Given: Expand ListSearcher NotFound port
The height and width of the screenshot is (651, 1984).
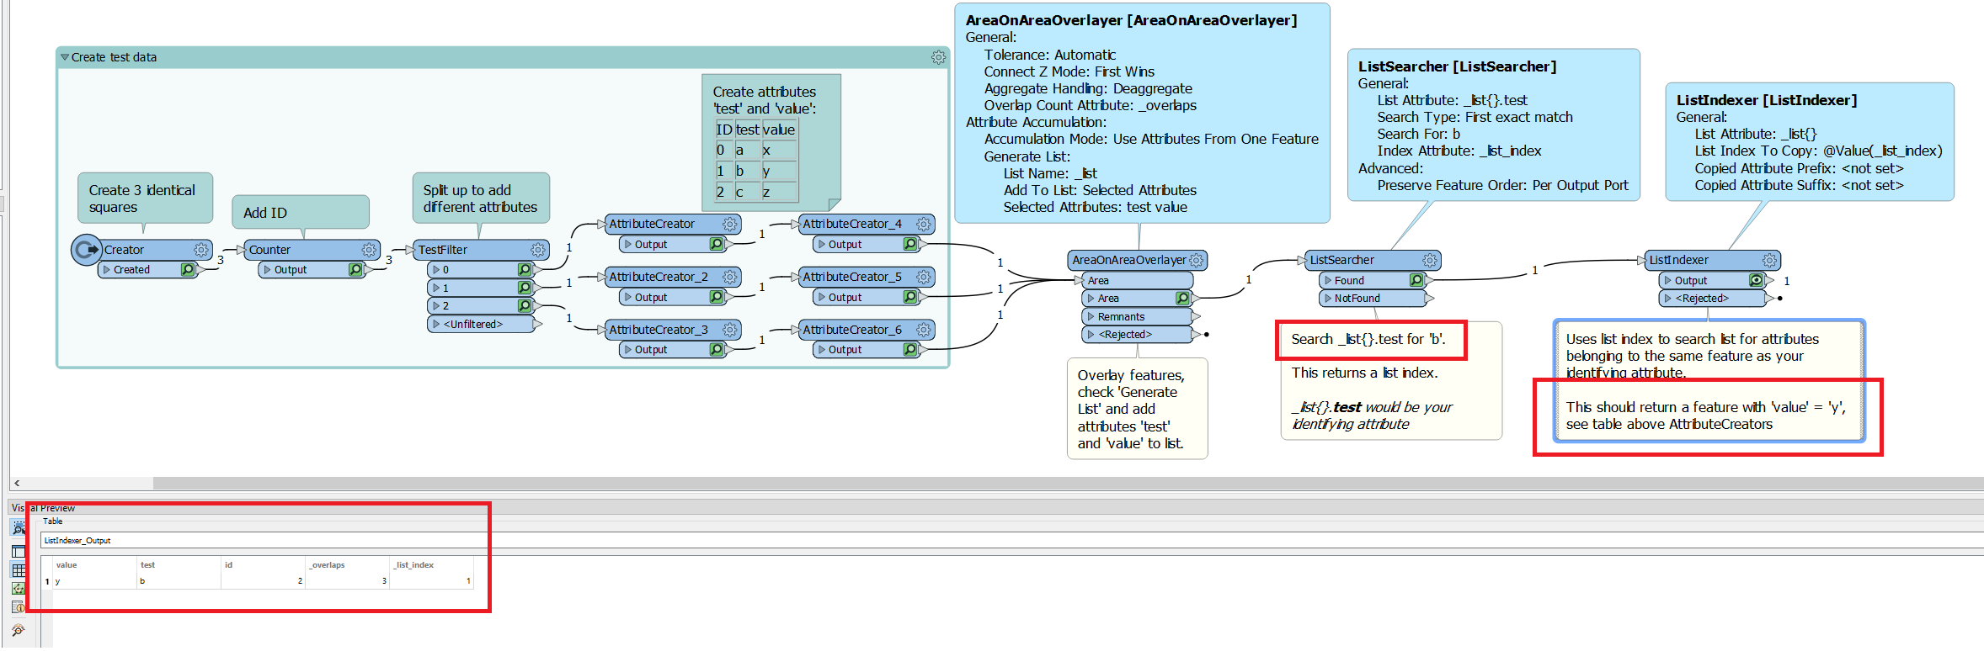Looking at the screenshot, I should (x=1328, y=298).
